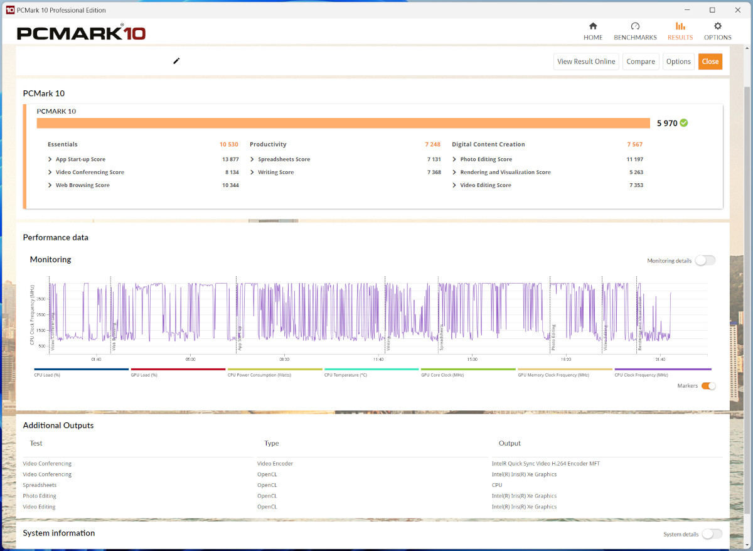
Task: Open Benchmarks using the gauge icon
Action: pos(635,26)
